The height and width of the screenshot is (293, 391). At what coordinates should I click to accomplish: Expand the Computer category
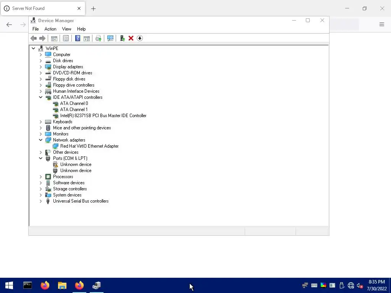(x=40, y=55)
